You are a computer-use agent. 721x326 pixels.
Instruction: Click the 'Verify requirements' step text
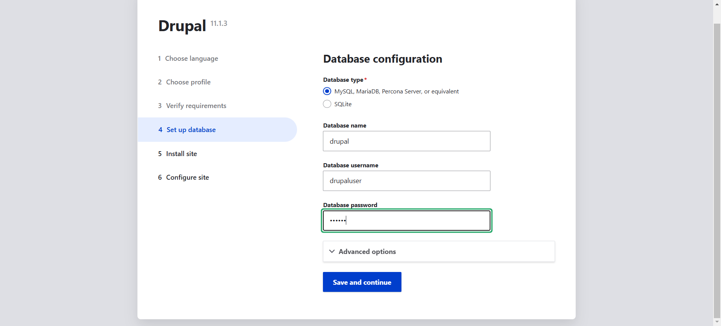[196, 106]
